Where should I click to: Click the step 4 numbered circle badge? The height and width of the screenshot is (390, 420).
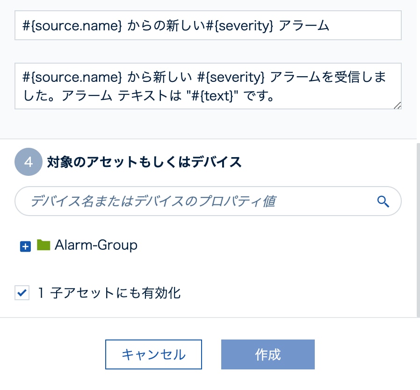click(29, 162)
